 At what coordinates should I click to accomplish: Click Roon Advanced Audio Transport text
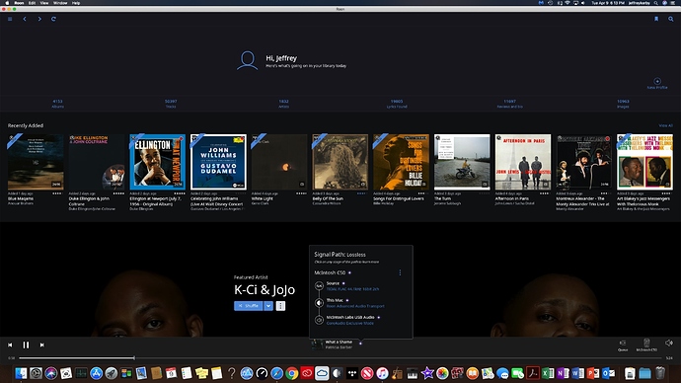coord(355,306)
